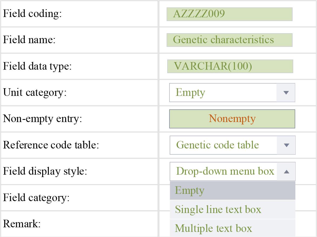Toggle the Nonempty entry button
The image size is (317, 237).
232,119
